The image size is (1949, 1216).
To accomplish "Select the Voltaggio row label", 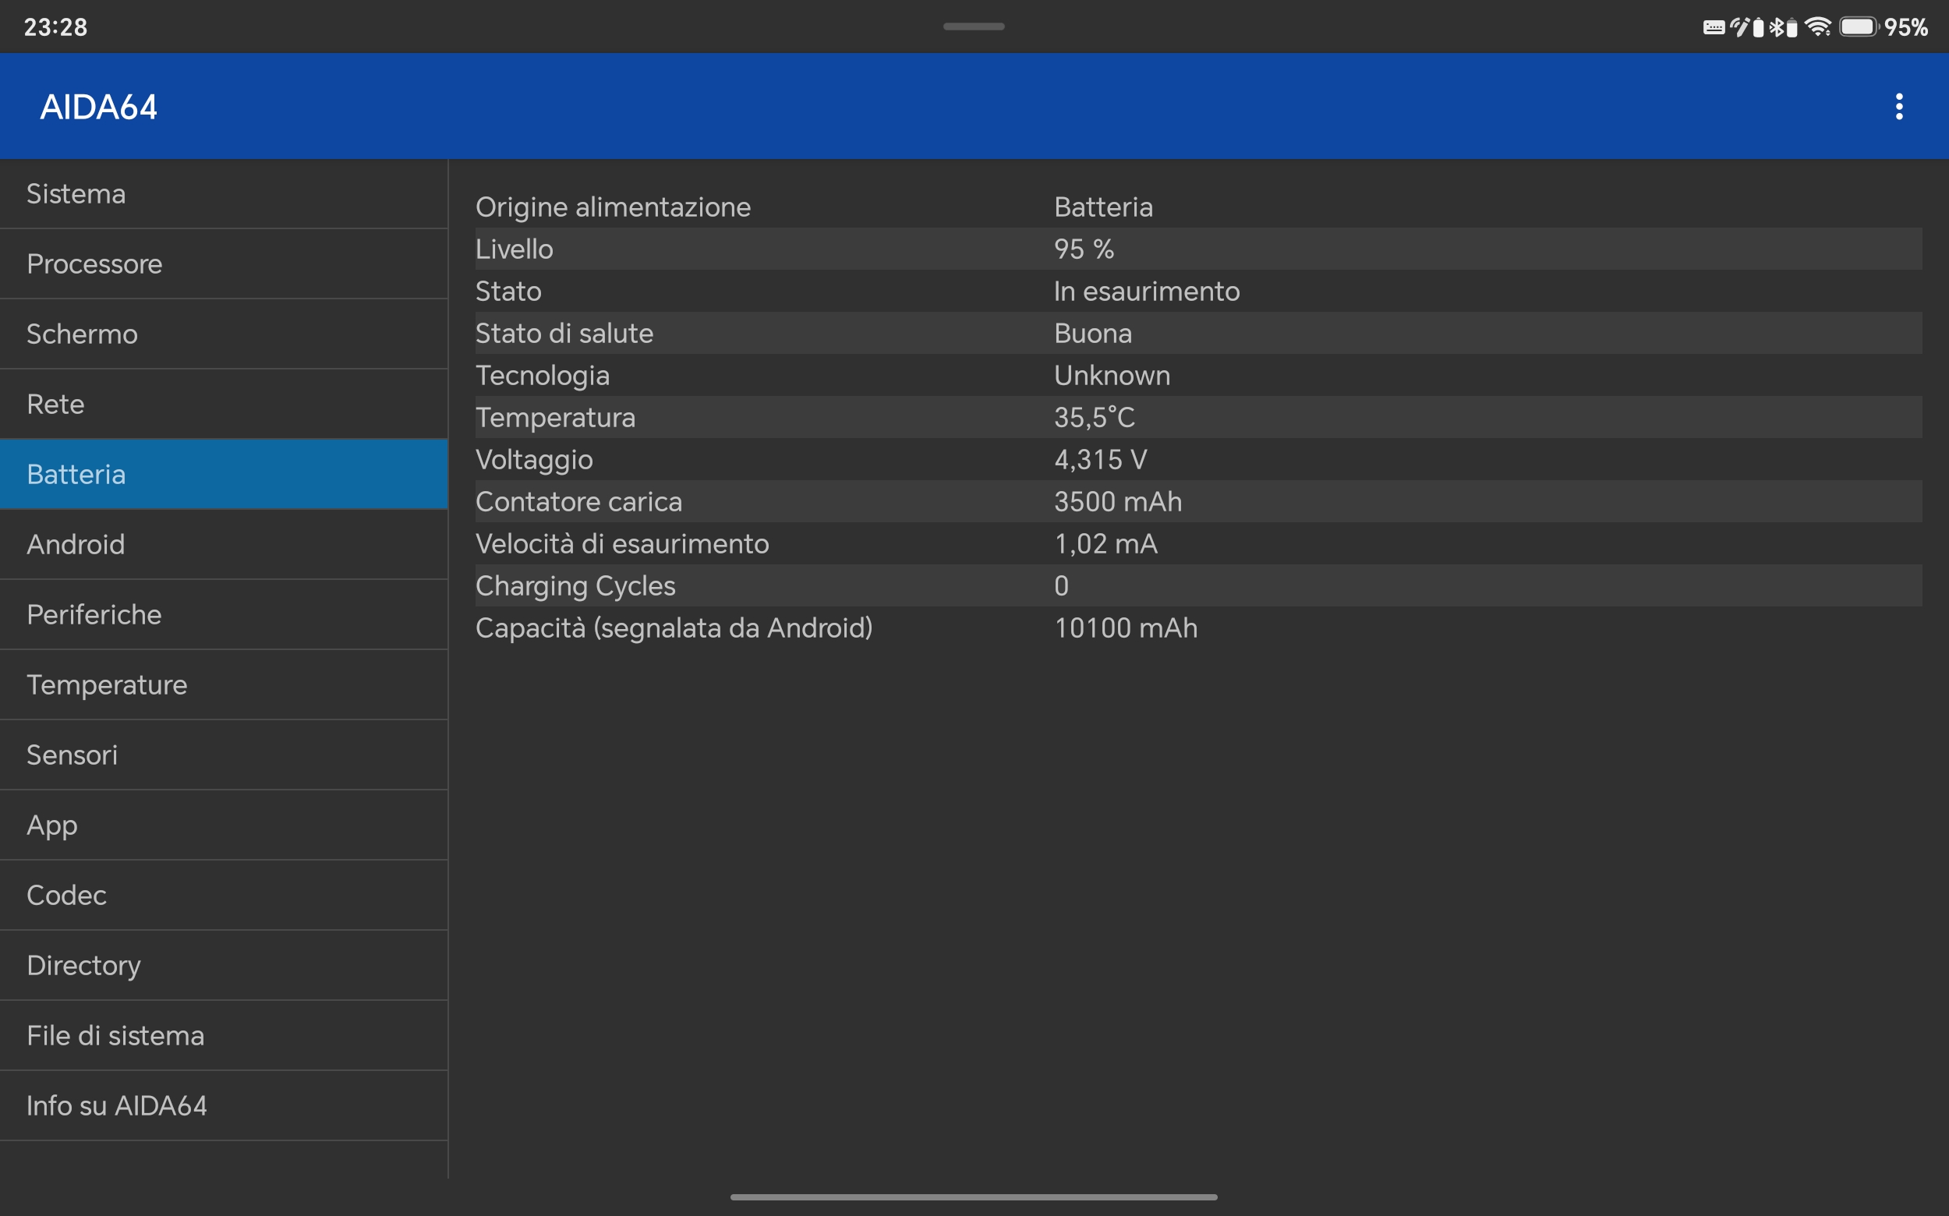I will point(534,460).
